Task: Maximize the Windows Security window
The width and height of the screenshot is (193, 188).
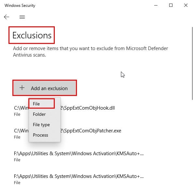Action: [171, 5]
